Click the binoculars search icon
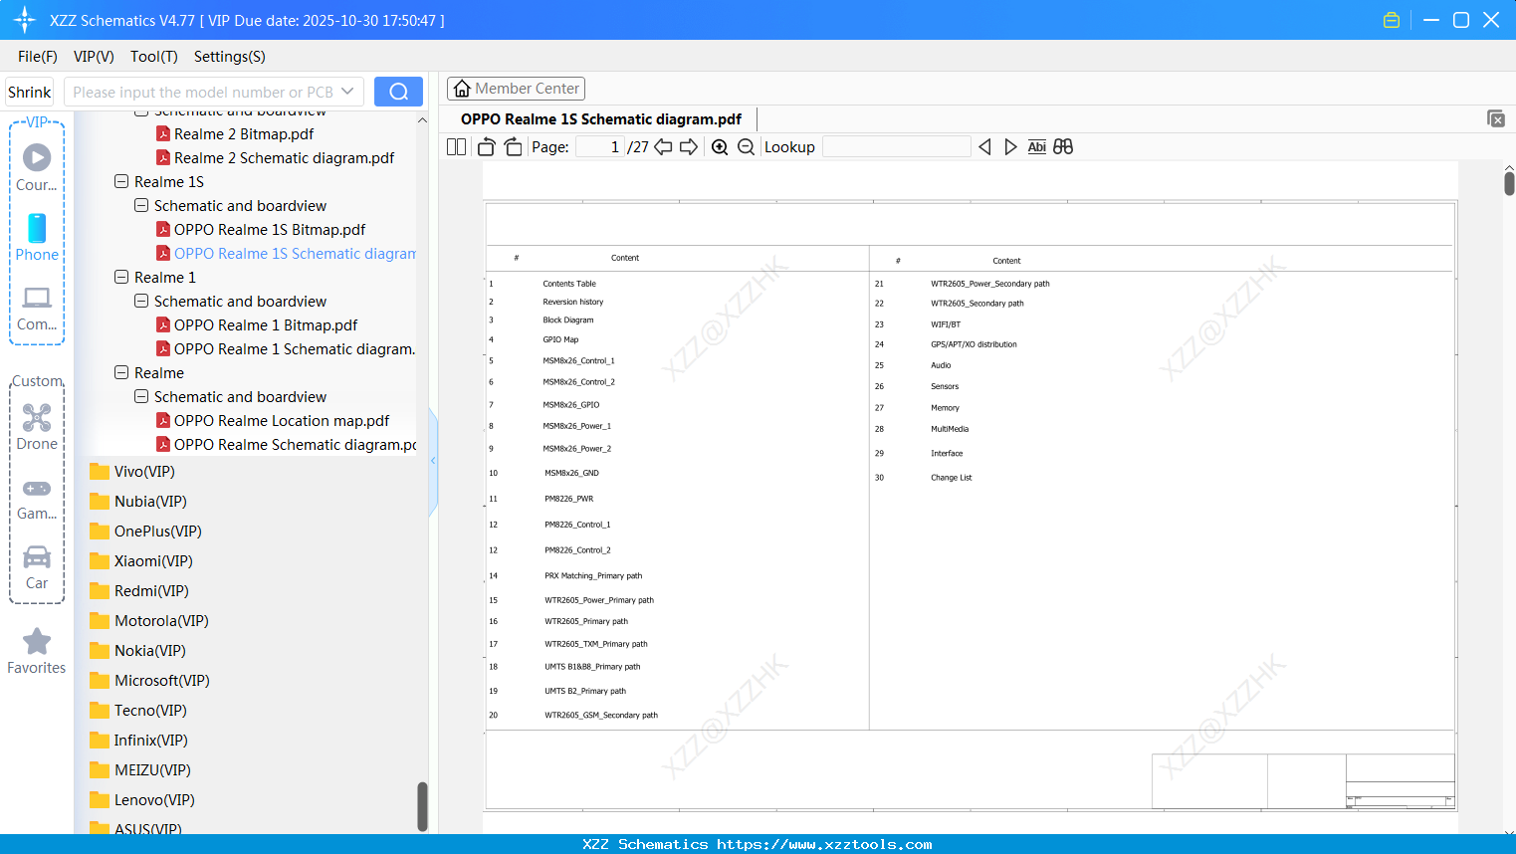This screenshot has height=854, width=1516. pos(1063,147)
